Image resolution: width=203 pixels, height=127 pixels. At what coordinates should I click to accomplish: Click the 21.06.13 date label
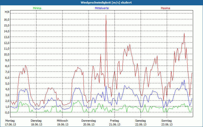pos(115,124)
